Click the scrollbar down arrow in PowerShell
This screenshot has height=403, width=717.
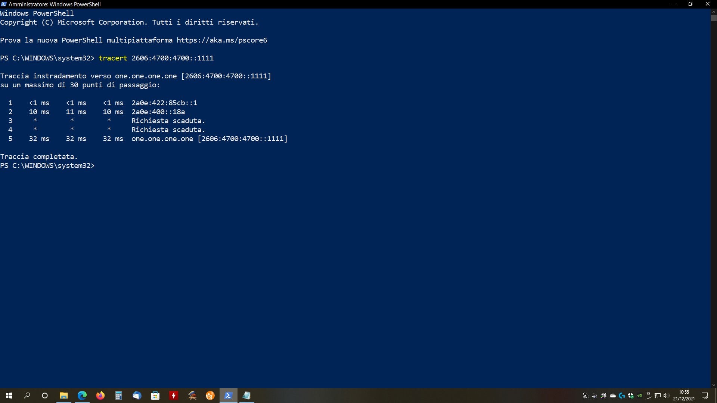point(714,385)
